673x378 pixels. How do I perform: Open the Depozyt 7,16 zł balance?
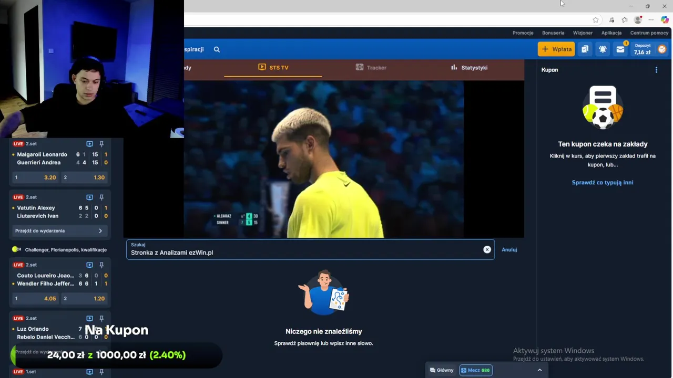point(642,49)
